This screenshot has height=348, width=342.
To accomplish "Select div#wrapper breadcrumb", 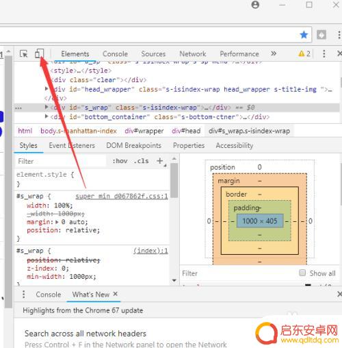I will pos(144,131).
